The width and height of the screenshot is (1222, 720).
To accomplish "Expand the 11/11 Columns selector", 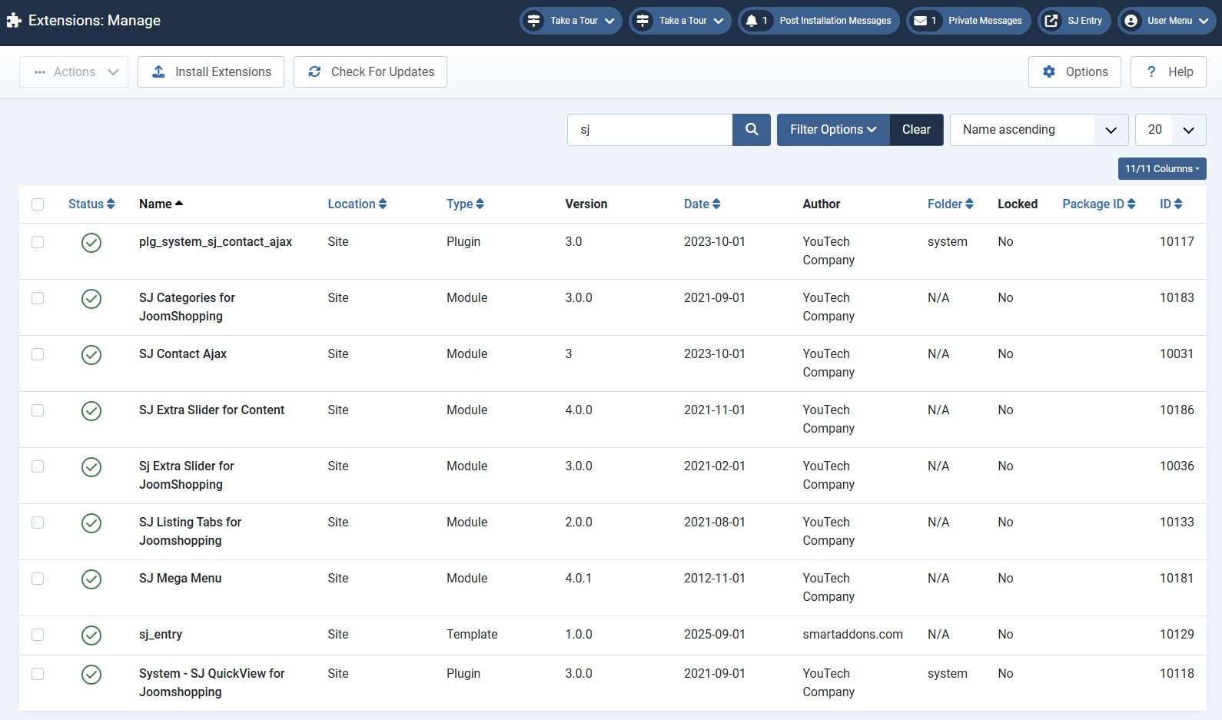I will 1161,169.
